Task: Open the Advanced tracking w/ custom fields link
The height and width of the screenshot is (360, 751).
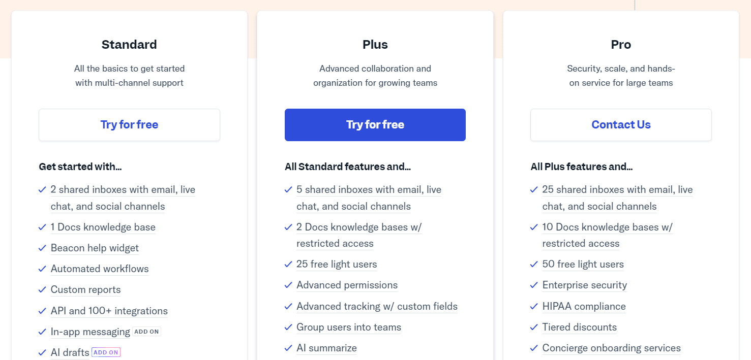Action: (x=377, y=306)
